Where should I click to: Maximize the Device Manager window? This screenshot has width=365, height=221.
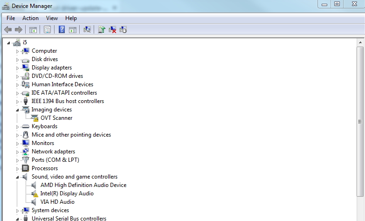click(337, 4)
